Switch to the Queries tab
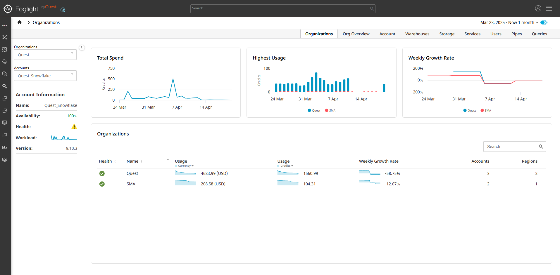This screenshot has height=275, width=560. point(540,34)
